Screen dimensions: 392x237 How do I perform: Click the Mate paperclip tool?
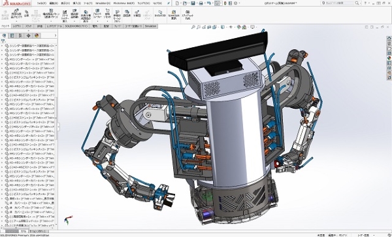27,14
